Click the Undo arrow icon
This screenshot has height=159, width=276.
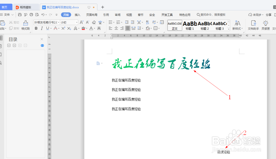(x=43, y=15)
